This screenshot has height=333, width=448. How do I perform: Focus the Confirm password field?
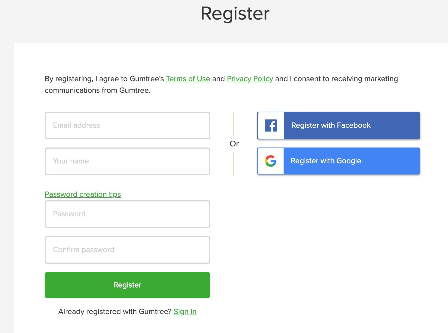127,250
